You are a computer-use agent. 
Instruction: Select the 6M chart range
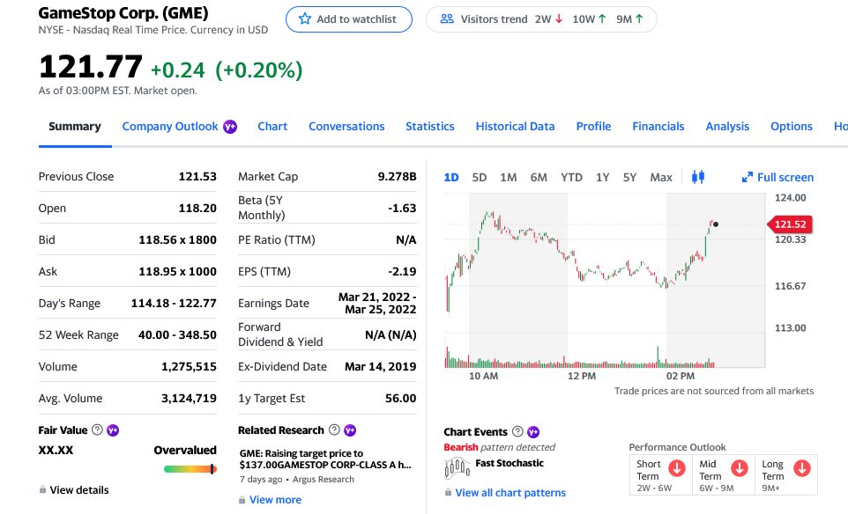click(x=539, y=177)
